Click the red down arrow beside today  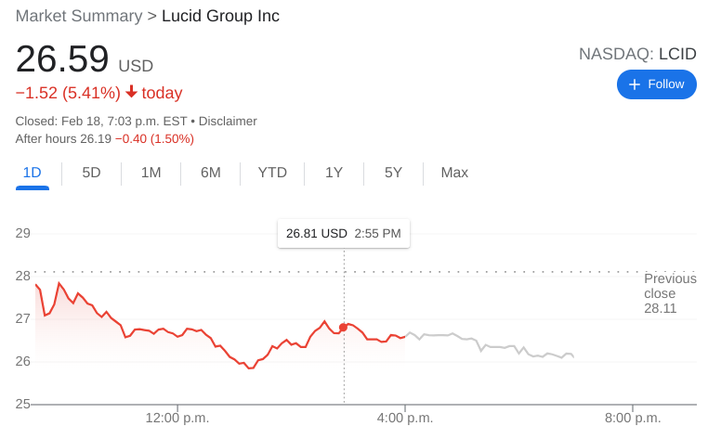click(x=131, y=92)
